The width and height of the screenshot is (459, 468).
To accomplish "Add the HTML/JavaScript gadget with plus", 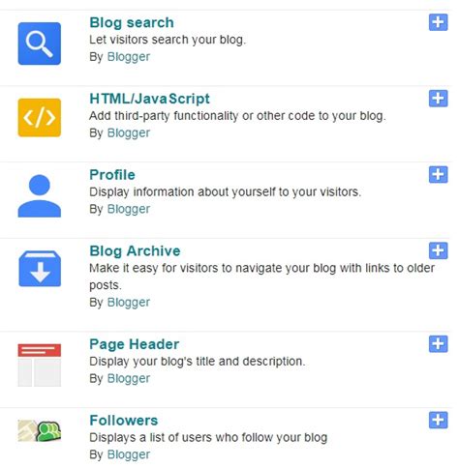I will click(x=438, y=99).
